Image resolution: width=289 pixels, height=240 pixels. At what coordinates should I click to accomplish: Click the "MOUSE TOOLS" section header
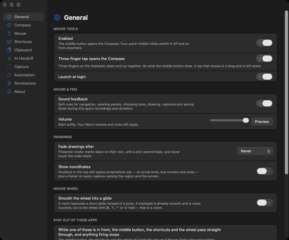coord(65,29)
